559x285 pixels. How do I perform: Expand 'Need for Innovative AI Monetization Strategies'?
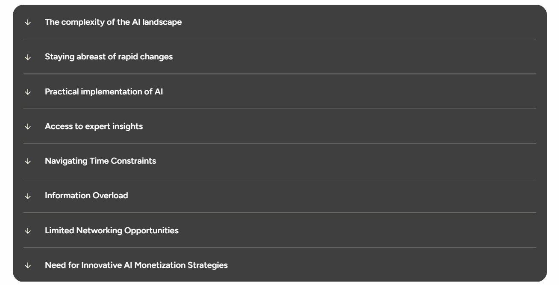click(136, 265)
